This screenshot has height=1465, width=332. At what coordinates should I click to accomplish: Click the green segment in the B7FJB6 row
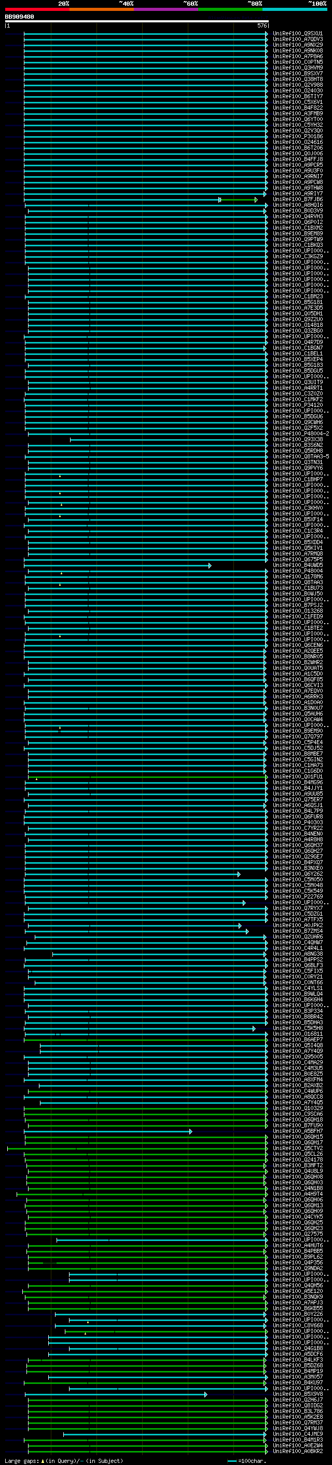[238, 200]
